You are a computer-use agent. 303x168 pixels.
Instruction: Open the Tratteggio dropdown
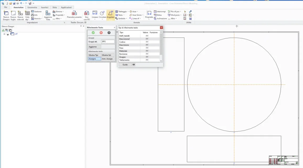click(122, 12)
